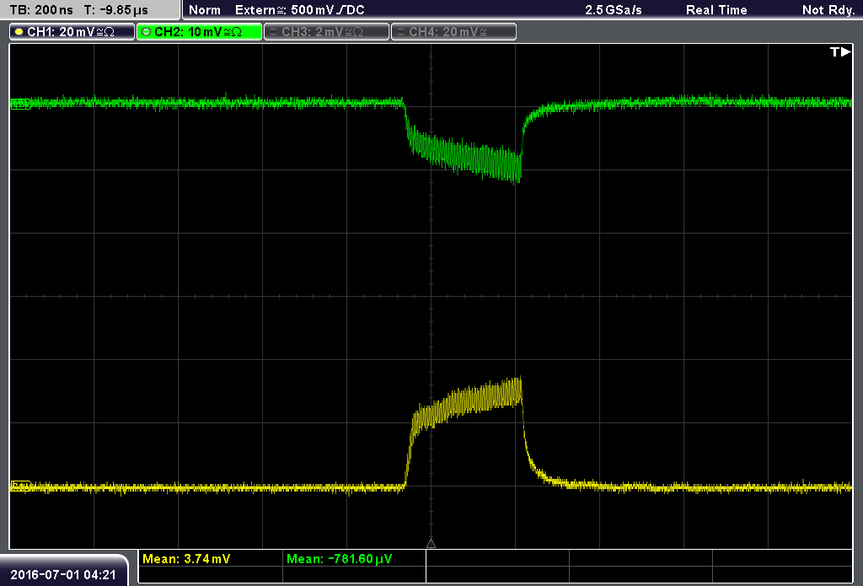Click the 2.5 GSa/s sample rate readout
863x586 pixels.
pos(614,10)
